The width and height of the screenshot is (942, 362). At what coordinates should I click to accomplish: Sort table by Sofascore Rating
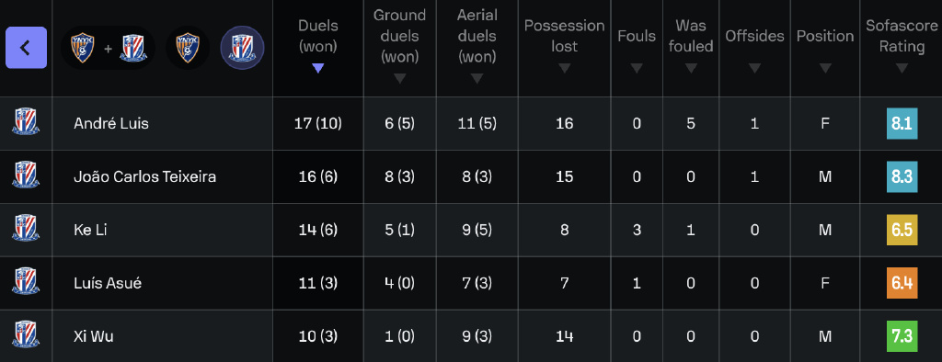[902, 48]
